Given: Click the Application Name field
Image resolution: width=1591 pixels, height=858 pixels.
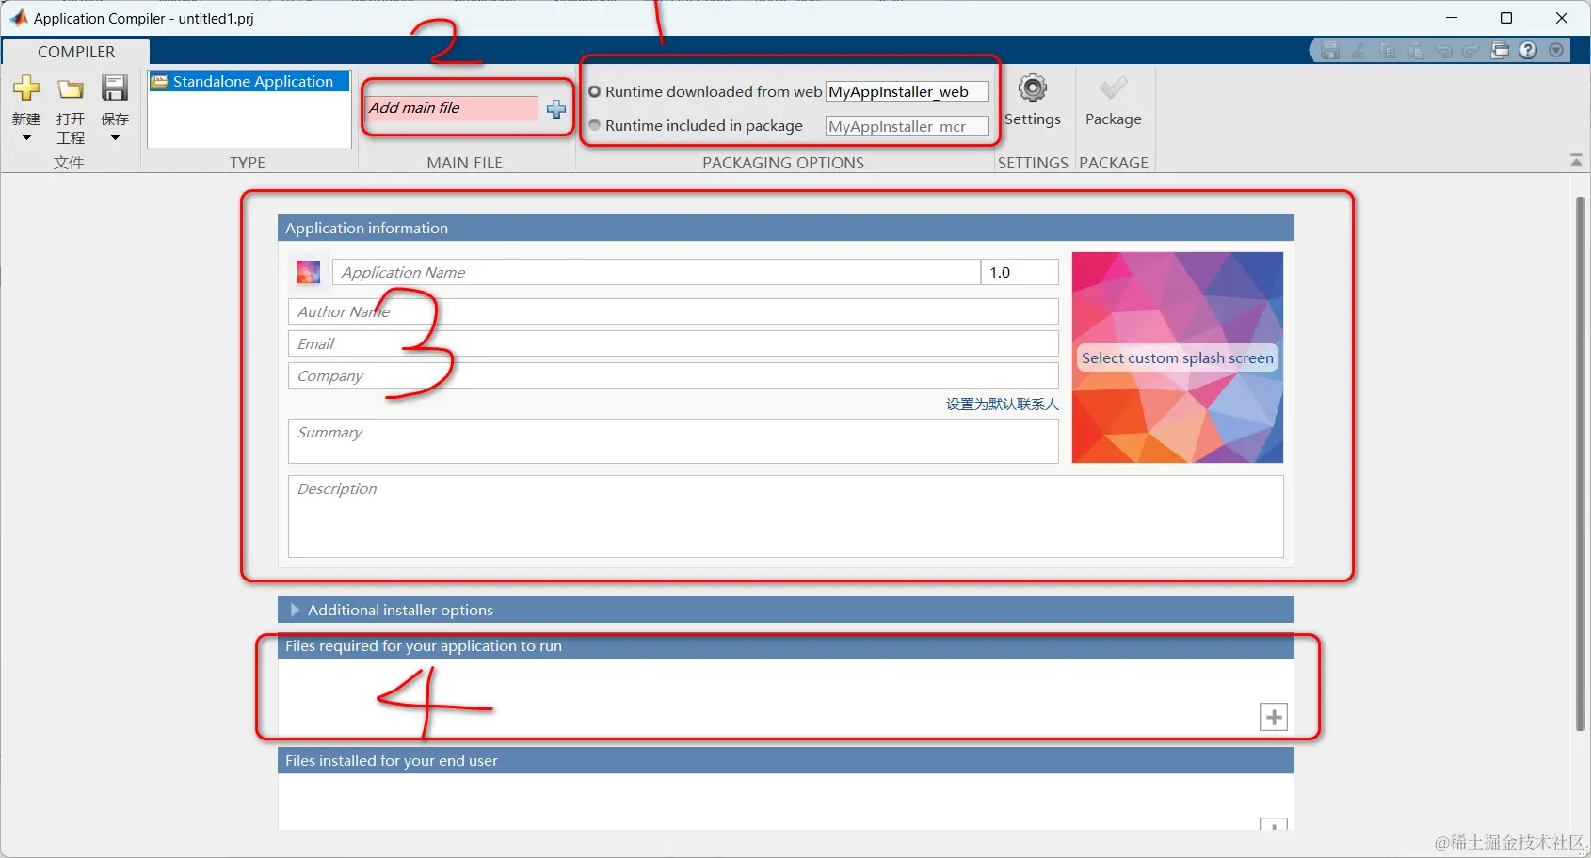Looking at the screenshot, I should (656, 272).
